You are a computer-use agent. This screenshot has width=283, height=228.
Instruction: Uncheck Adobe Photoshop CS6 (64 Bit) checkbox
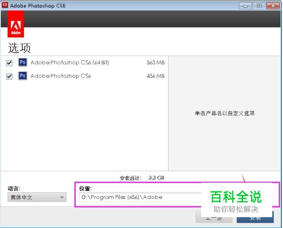pos(9,63)
